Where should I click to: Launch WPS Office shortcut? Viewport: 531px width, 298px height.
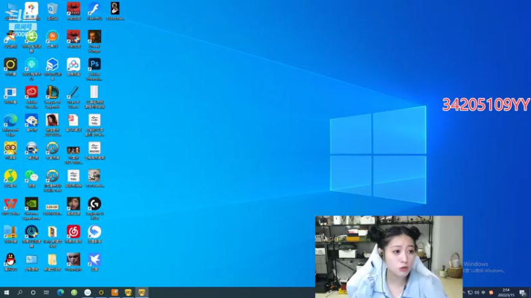pos(11,207)
